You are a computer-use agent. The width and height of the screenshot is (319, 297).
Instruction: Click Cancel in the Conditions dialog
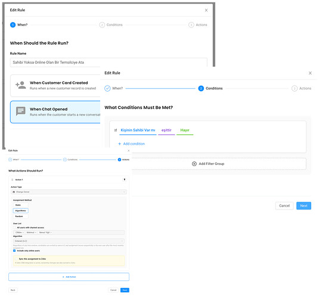[284, 206]
